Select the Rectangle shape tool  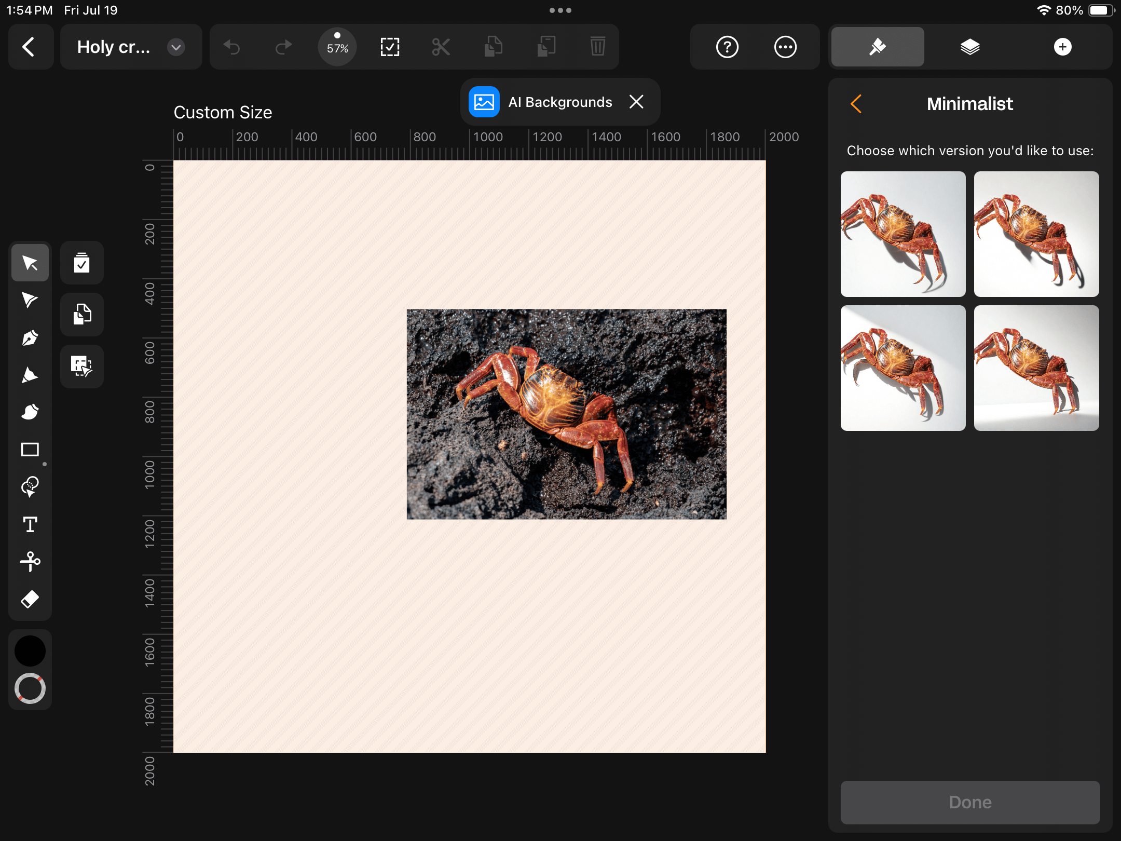pos(30,450)
